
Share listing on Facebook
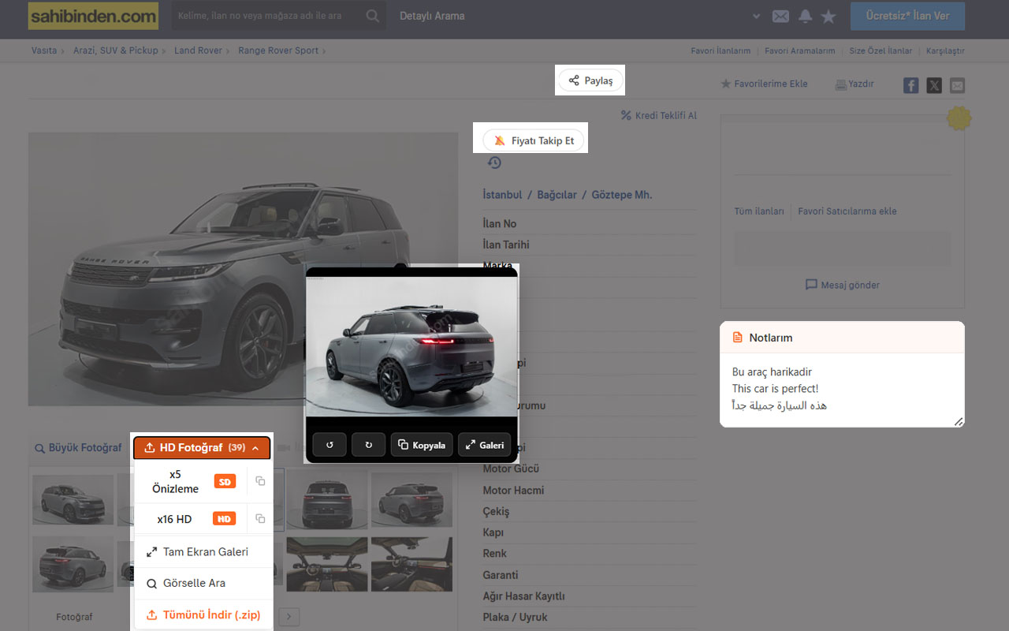(911, 85)
